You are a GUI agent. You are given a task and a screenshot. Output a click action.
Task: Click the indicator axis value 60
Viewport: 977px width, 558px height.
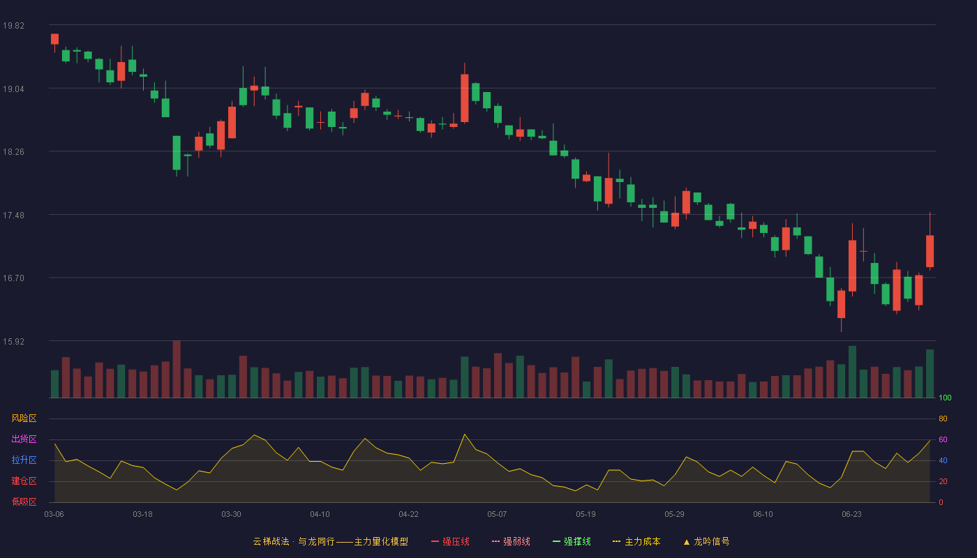coord(943,439)
